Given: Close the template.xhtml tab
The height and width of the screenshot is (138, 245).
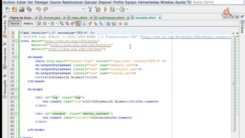Looking at the screenshot, I should coord(160,18).
